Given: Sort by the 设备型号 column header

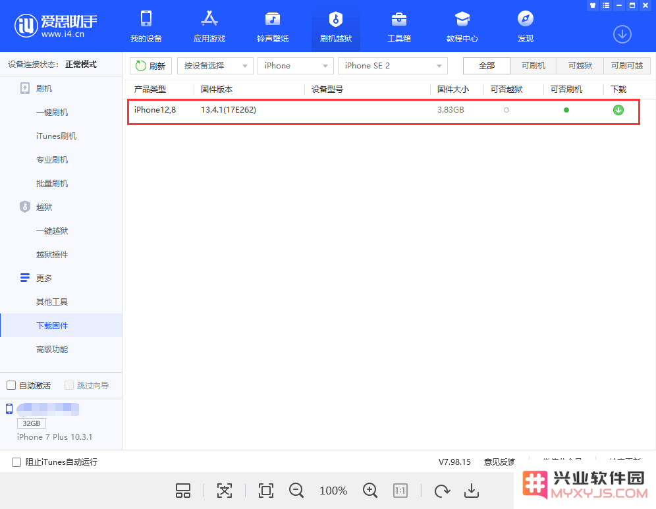Looking at the screenshot, I should click(327, 89).
